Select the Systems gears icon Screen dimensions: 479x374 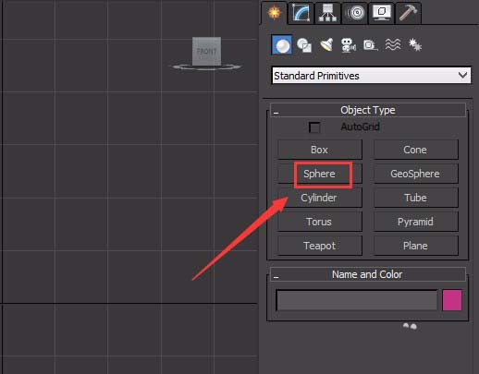coord(415,45)
